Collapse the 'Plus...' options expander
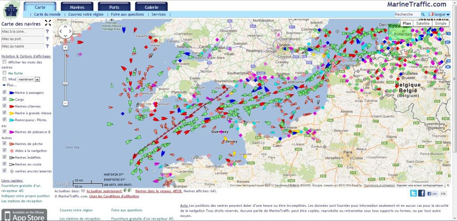The image size is (457, 221). coord(9,85)
